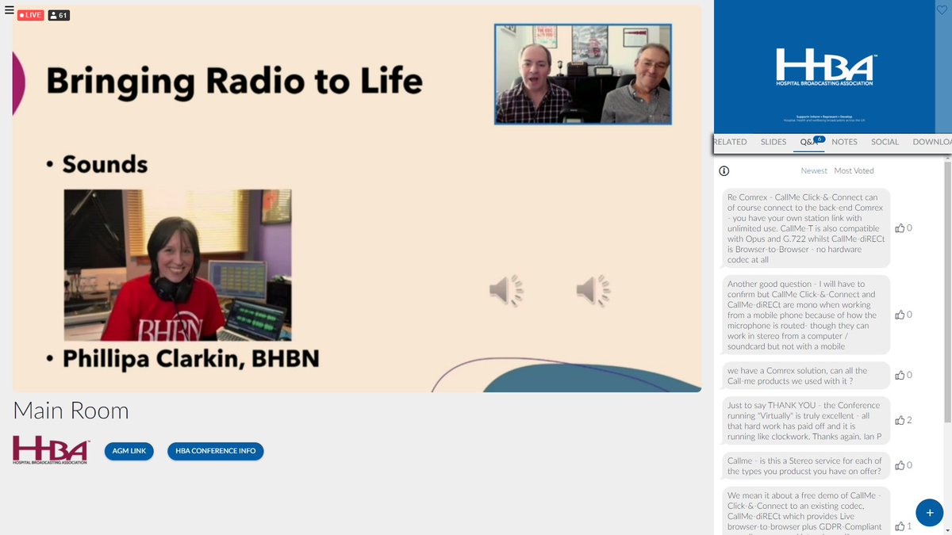Like the Re Comrex CallMe message
Screen dimensions: 952x535
pyautogui.click(x=900, y=228)
